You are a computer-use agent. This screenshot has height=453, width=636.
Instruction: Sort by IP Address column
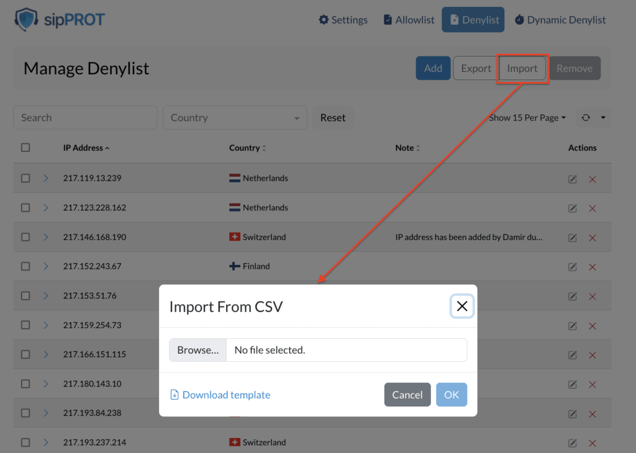[x=86, y=148]
